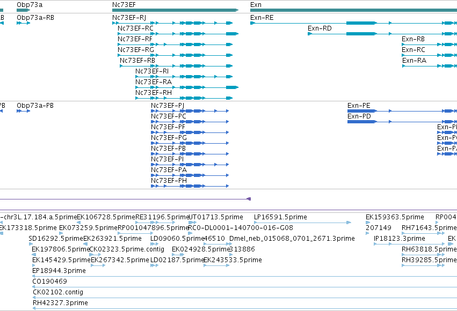Select transcript Exn-RA
Viewport: 457px width, 311px height.
tap(414, 61)
